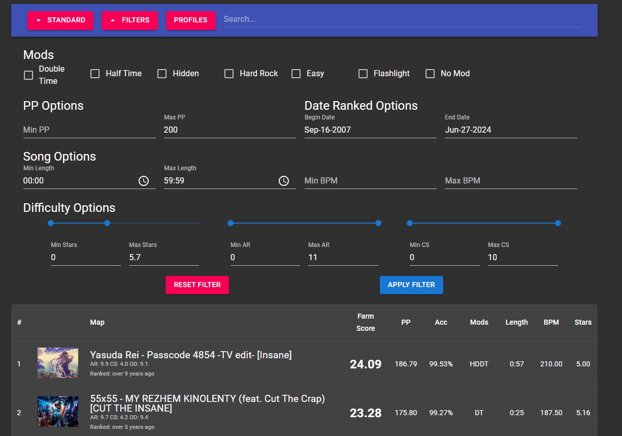Toggle the Flashlight checkbox
This screenshot has width=622, height=436.
pyautogui.click(x=363, y=74)
